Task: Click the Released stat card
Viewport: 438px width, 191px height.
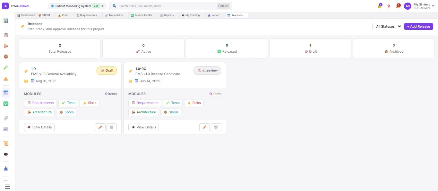Action: pos(227,48)
